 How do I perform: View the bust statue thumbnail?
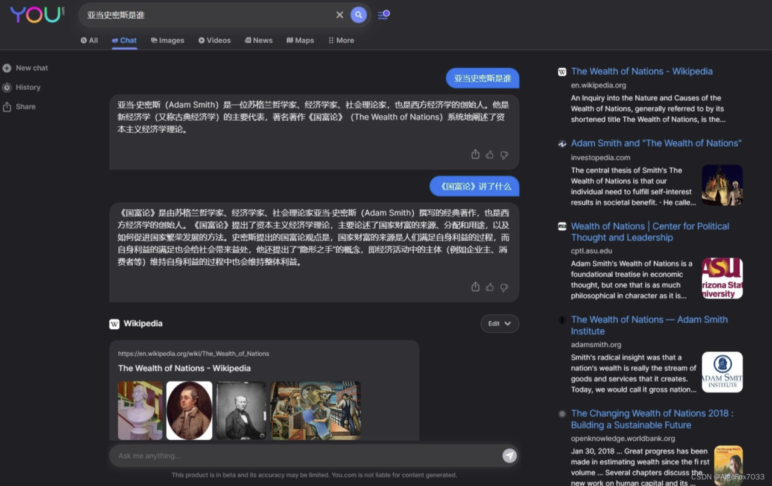tap(140, 410)
